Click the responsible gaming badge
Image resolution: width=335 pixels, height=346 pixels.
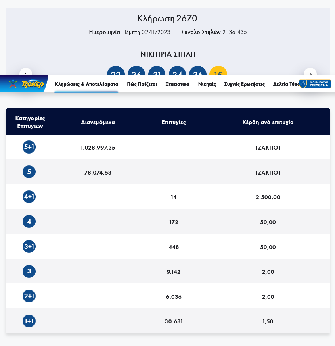[315, 84]
